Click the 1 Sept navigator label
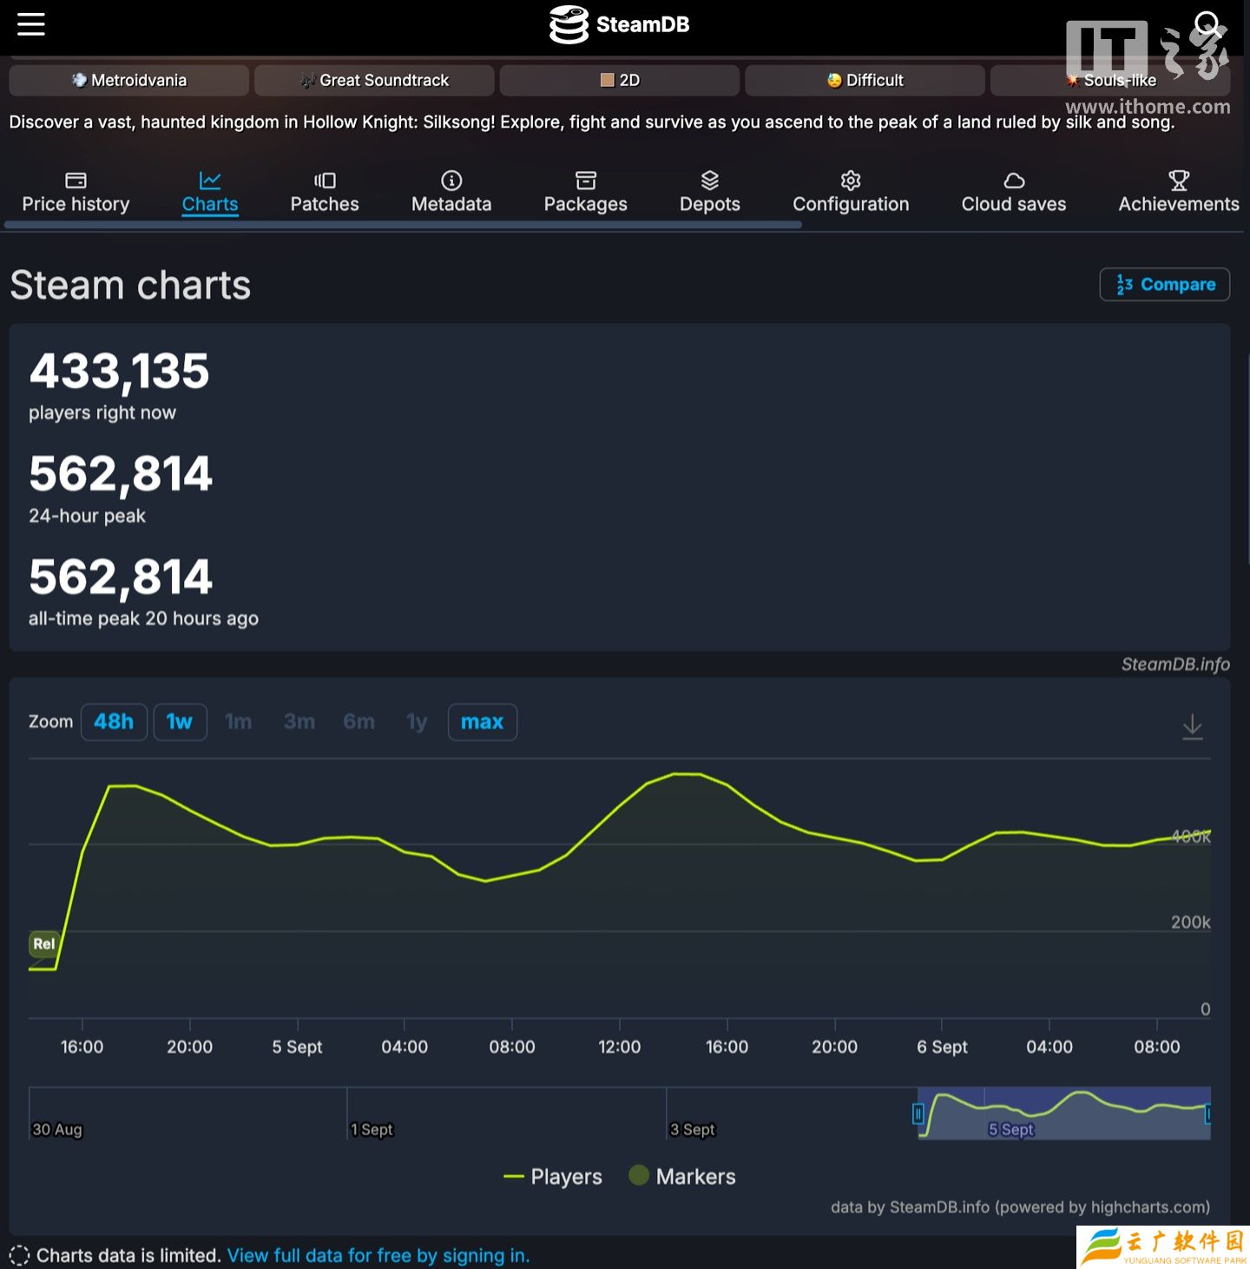 [x=372, y=1129]
